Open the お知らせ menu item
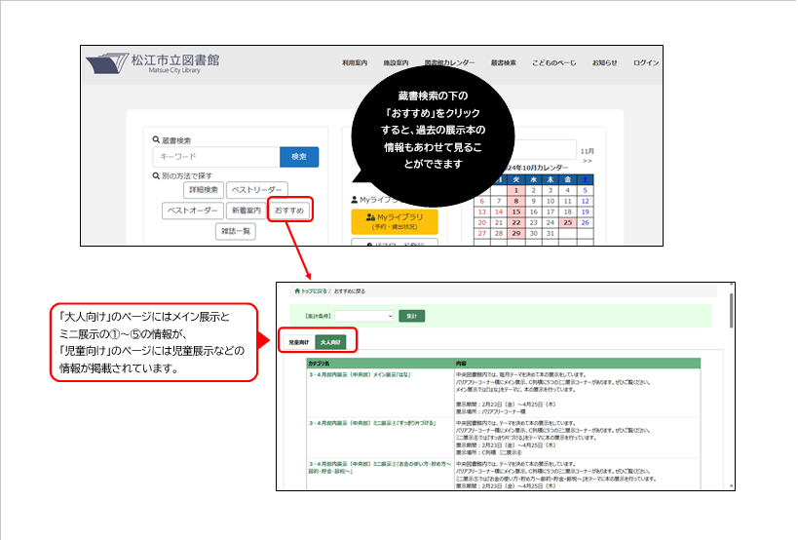Screen dimensions: 798x540 [x=604, y=62]
